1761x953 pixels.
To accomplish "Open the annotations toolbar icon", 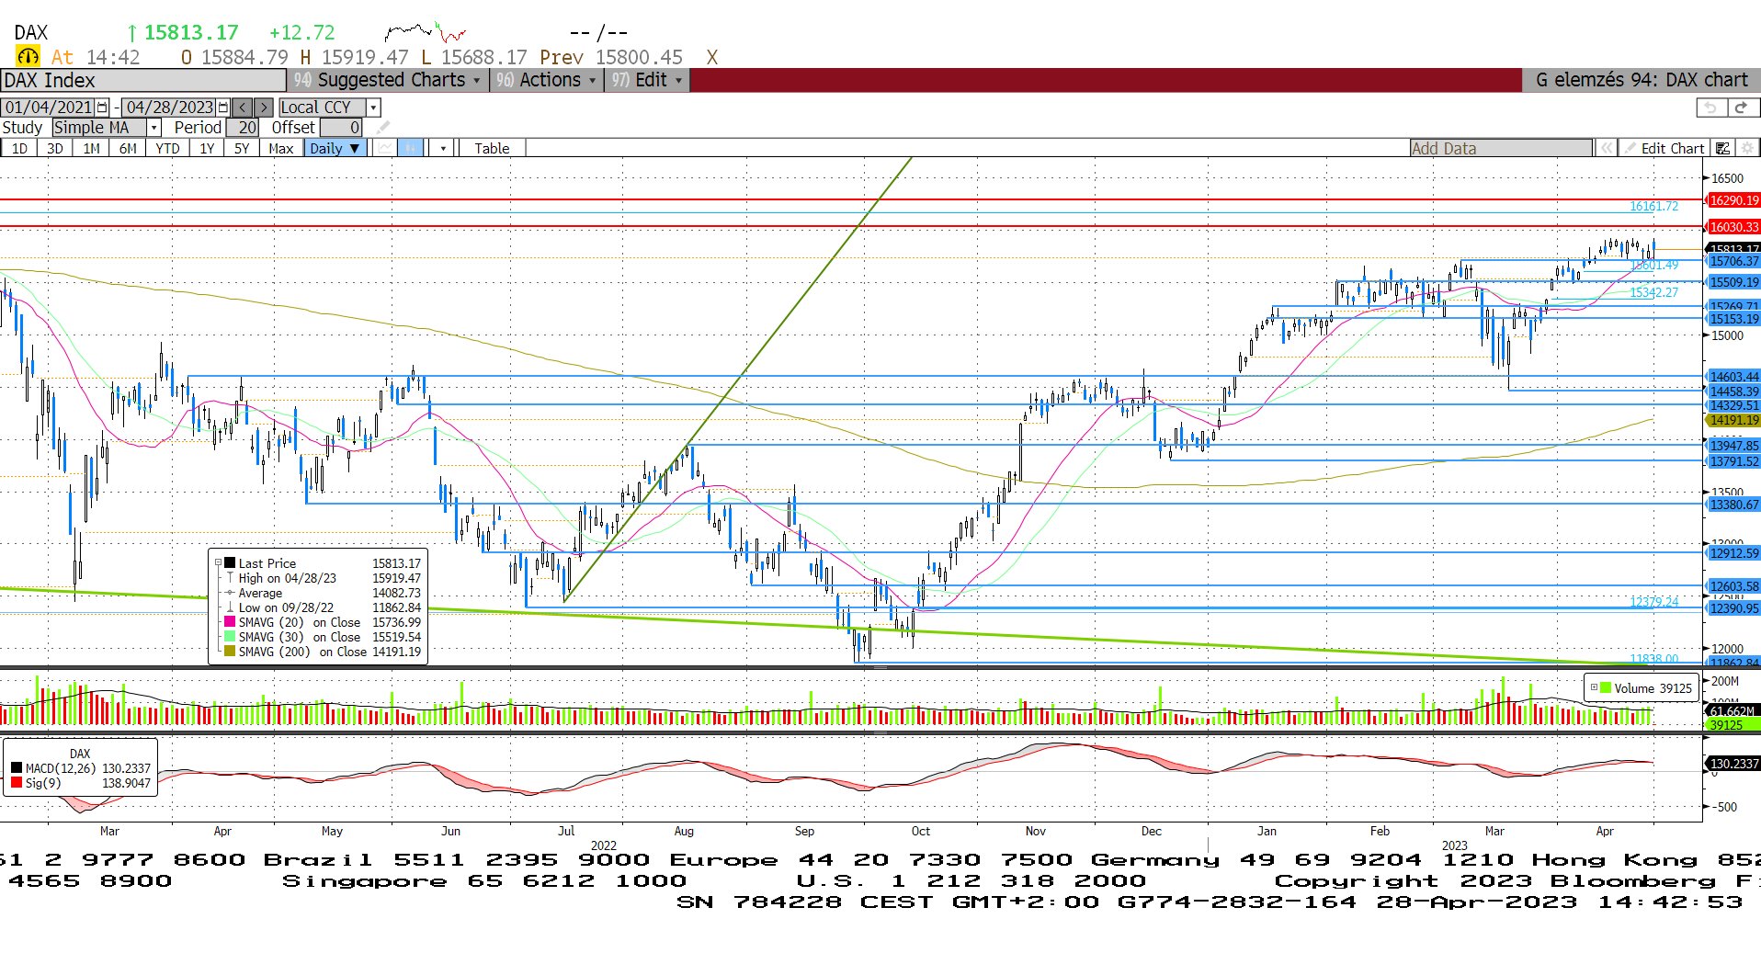I will tap(1723, 148).
